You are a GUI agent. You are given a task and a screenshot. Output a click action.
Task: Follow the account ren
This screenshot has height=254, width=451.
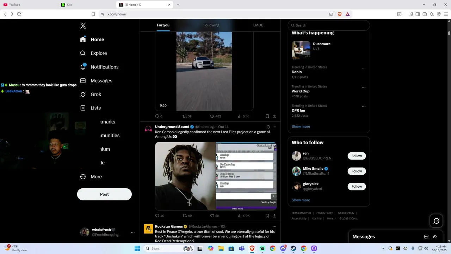[357, 156]
